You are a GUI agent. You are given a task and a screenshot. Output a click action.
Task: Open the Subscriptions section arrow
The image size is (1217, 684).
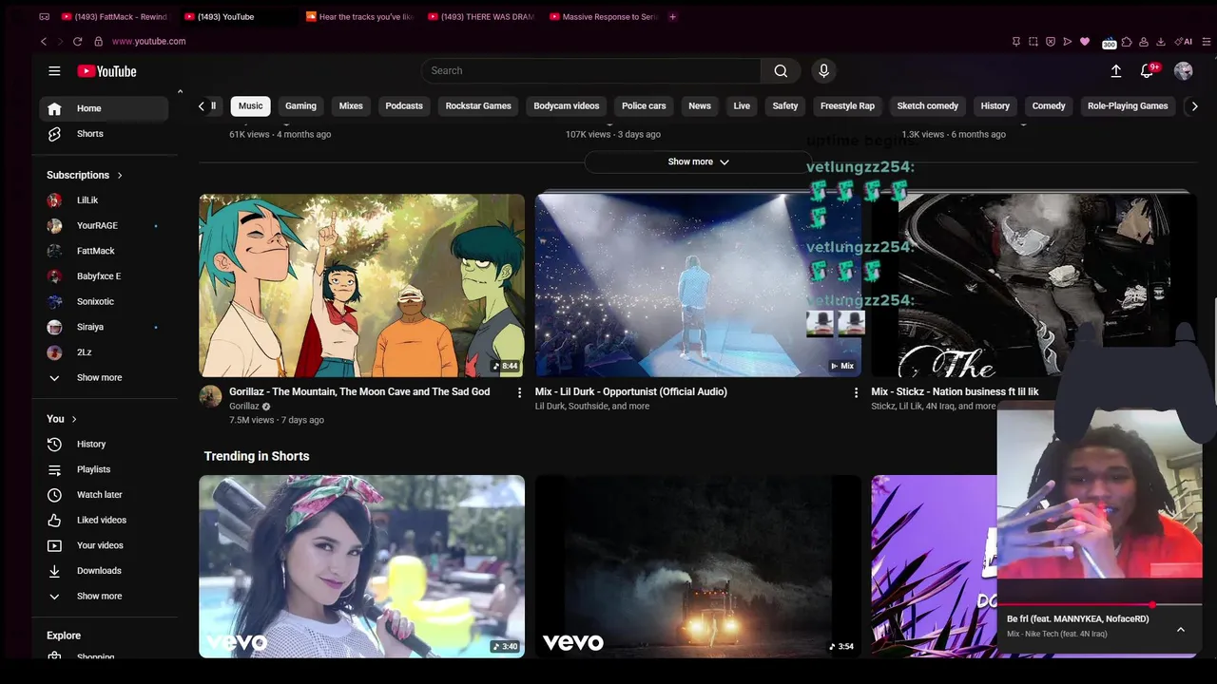[x=120, y=176]
